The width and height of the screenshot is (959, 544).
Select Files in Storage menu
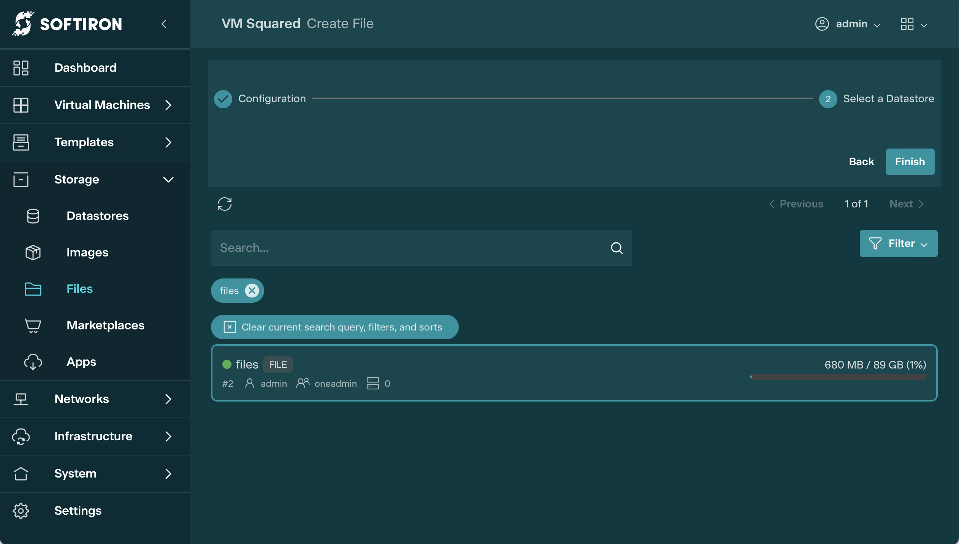(79, 289)
